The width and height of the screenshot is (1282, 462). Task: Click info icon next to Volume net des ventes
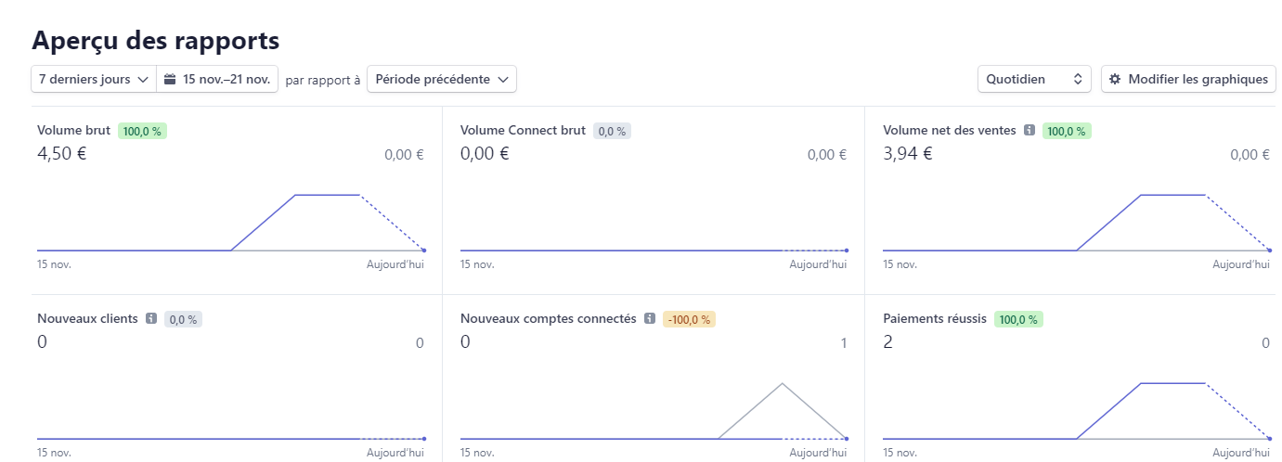tap(1029, 131)
